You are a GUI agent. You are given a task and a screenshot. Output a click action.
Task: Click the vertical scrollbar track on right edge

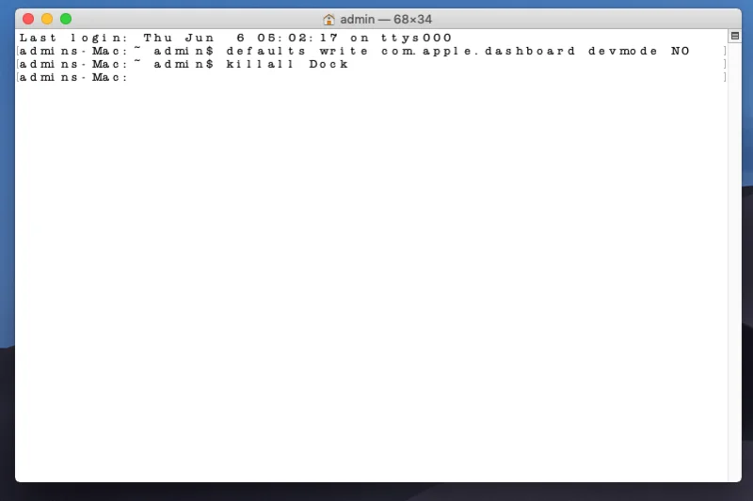(735, 258)
